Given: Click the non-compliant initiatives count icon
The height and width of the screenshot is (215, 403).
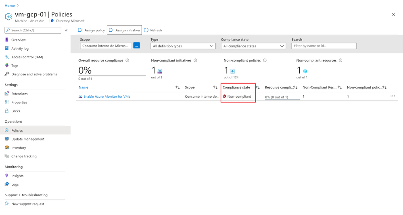Looking at the screenshot, I should coord(160,71).
